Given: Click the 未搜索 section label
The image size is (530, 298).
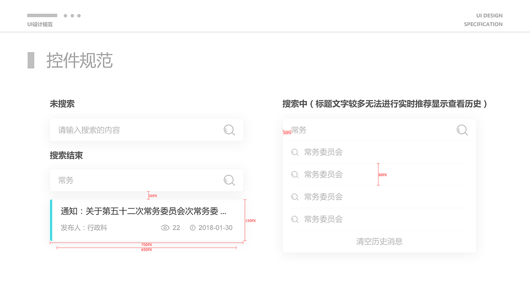Looking at the screenshot, I should click(62, 104).
